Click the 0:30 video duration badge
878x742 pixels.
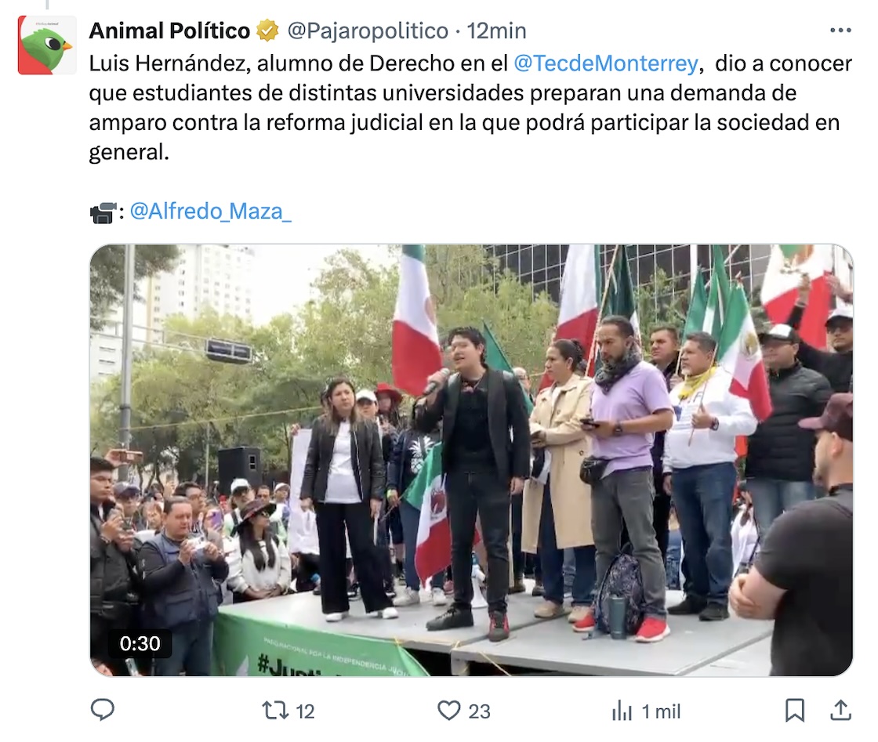pos(140,643)
